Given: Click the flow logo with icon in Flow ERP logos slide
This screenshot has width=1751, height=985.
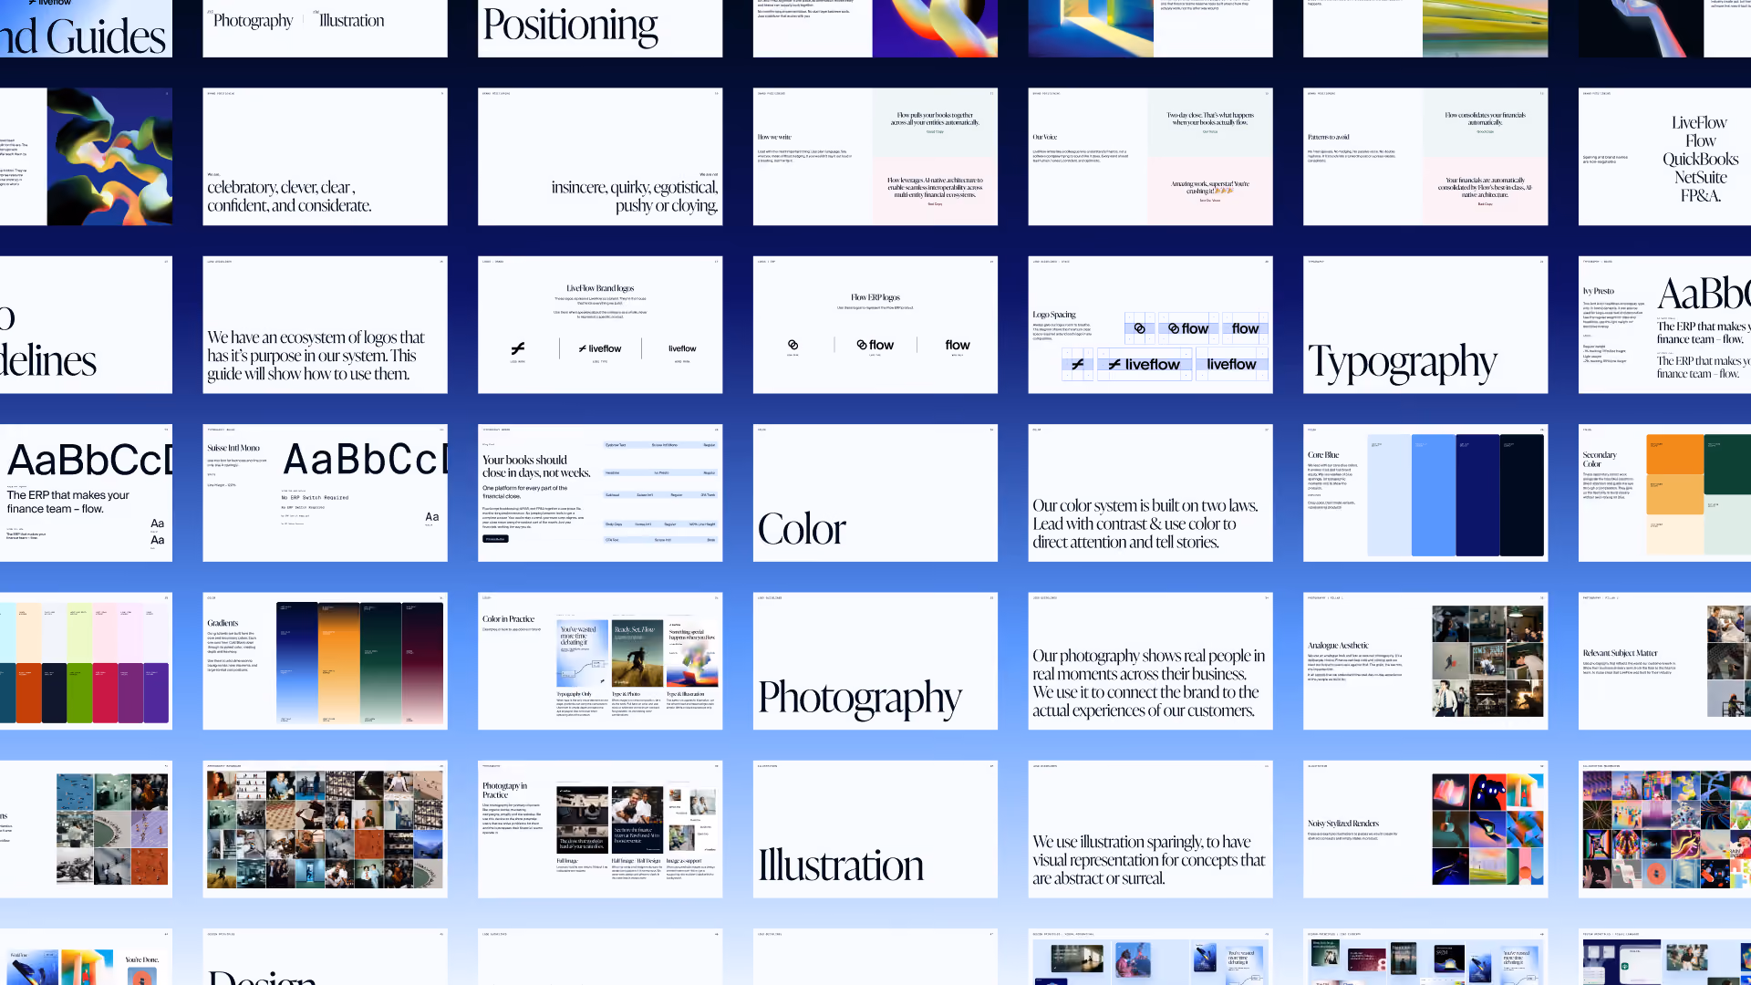Looking at the screenshot, I should [x=875, y=345].
